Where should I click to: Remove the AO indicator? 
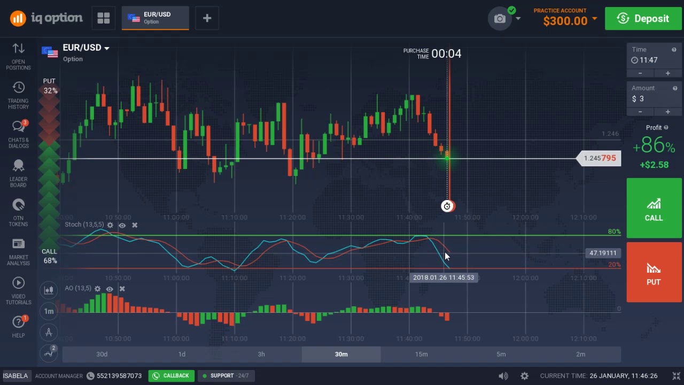pos(122,289)
